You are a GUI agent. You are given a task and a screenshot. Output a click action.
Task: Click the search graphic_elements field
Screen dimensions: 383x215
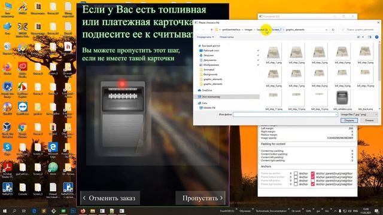click(358, 30)
